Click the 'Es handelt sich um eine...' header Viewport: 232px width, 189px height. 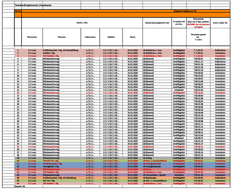pyautogui.click(x=179, y=23)
